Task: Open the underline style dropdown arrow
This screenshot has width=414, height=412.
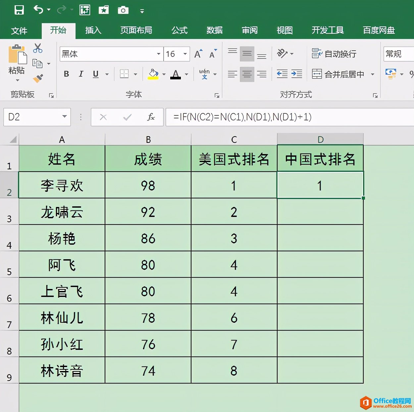Action: pos(107,74)
